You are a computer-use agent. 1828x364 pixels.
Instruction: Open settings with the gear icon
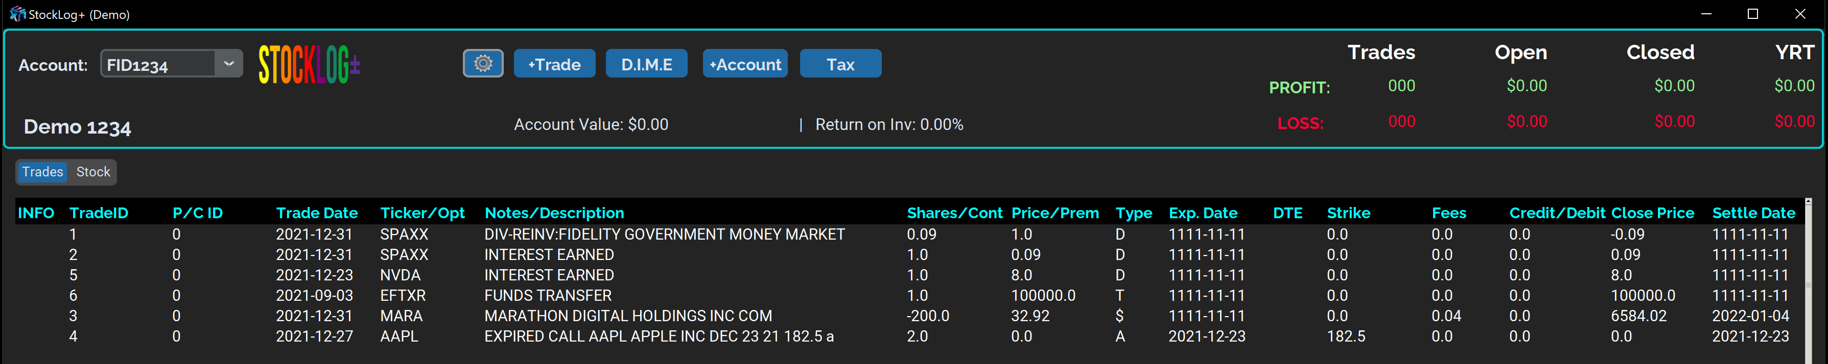[x=483, y=64]
